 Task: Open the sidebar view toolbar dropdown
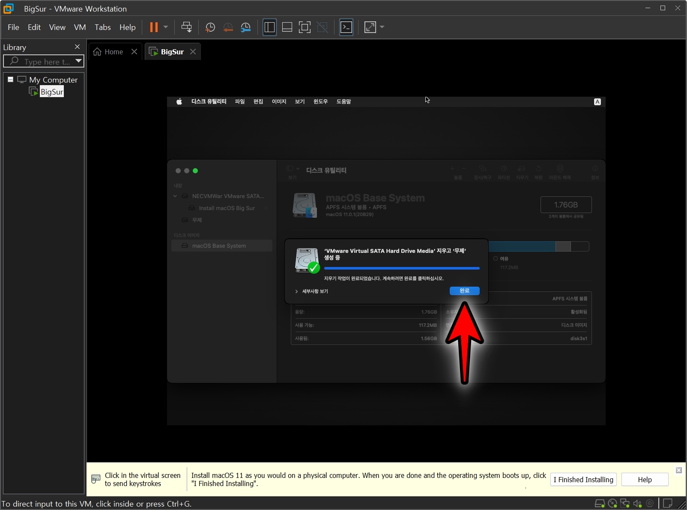[x=293, y=169]
